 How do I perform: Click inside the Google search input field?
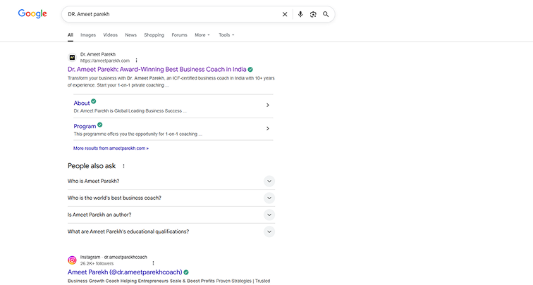coord(169,14)
